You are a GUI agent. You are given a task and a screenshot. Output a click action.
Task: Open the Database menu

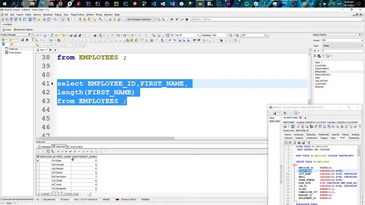coord(48,15)
